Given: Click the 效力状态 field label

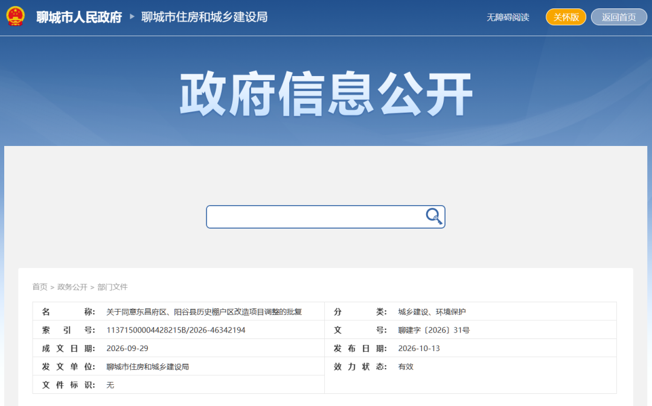Looking at the screenshot, I should [360, 367].
